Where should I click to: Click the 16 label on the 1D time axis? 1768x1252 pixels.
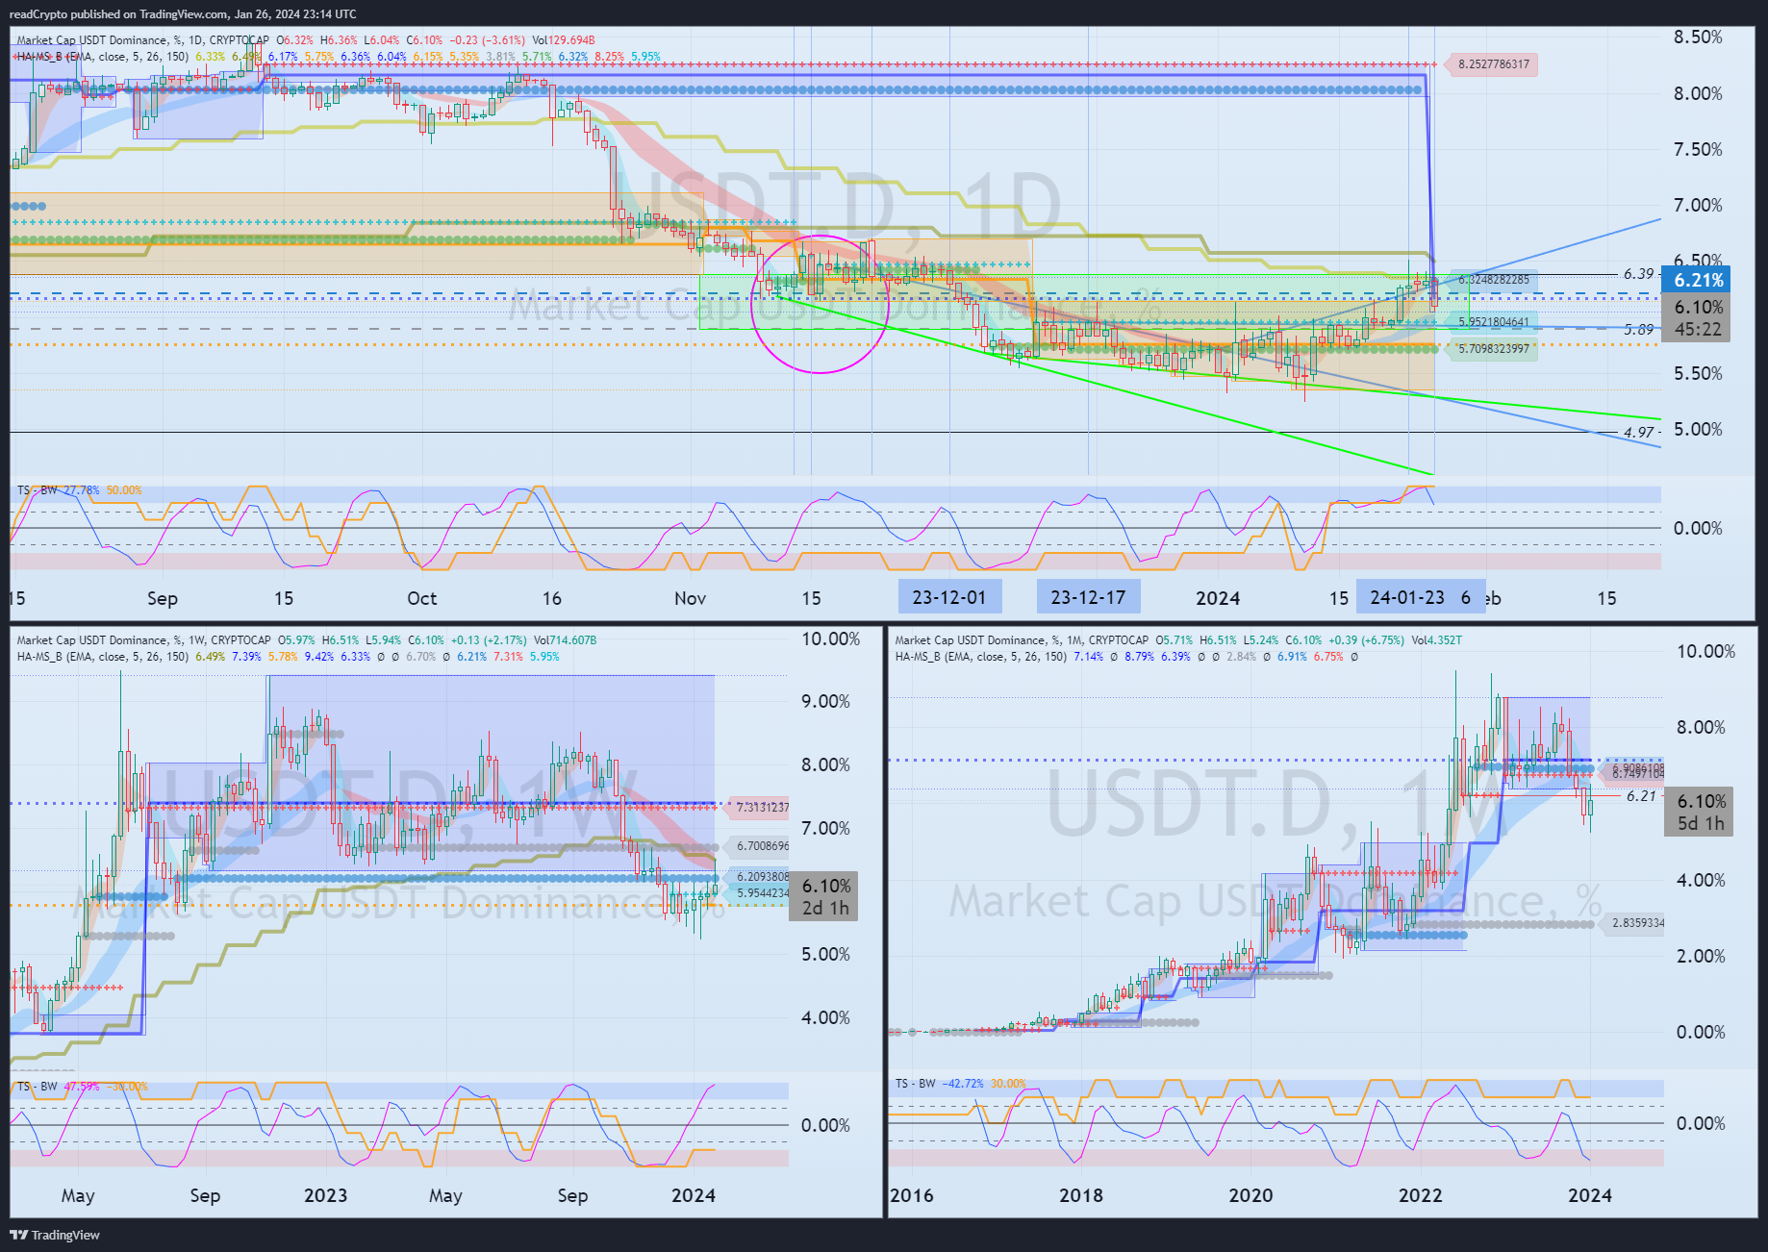pyautogui.click(x=552, y=598)
